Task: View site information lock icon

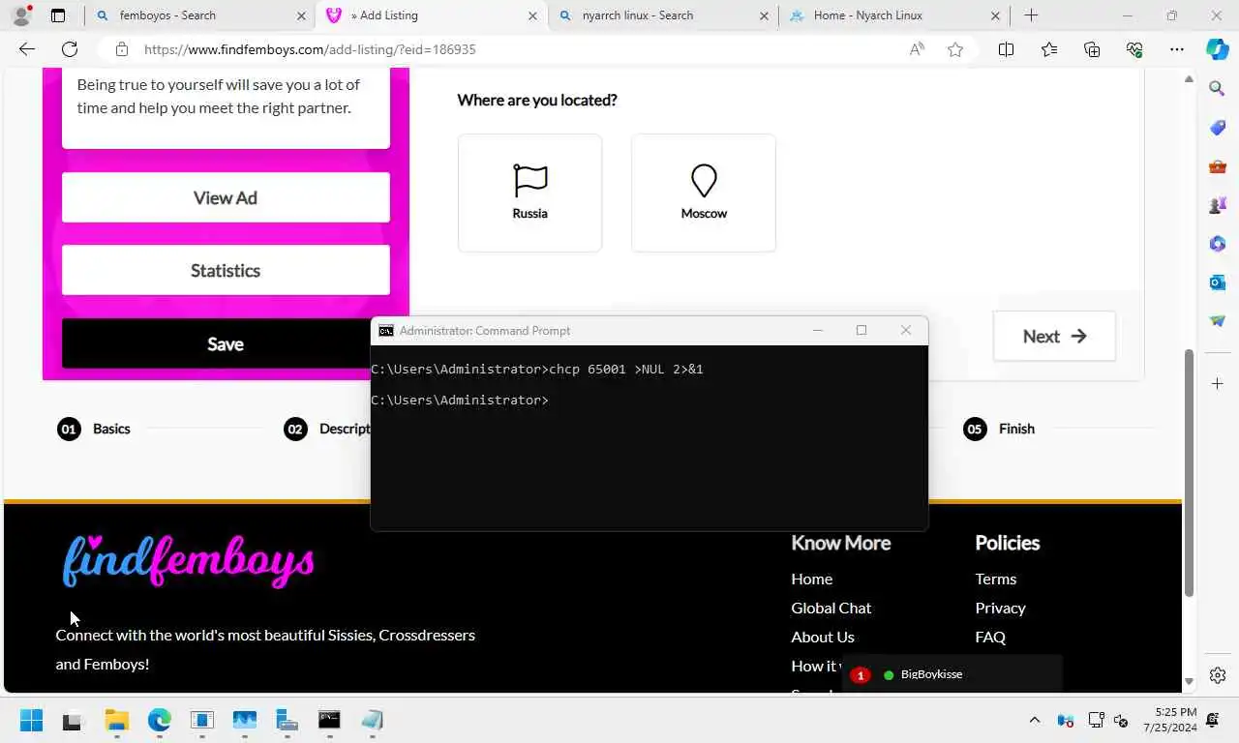Action: [x=121, y=49]
